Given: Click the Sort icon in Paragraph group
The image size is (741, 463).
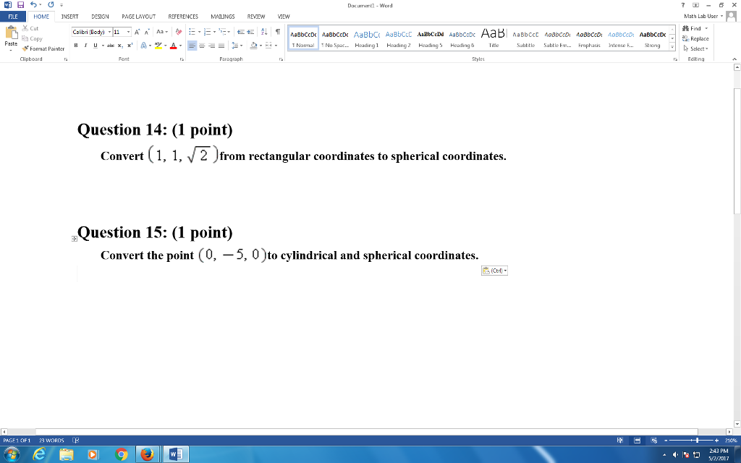Looking at the screenshot, I should coord(263,32).
